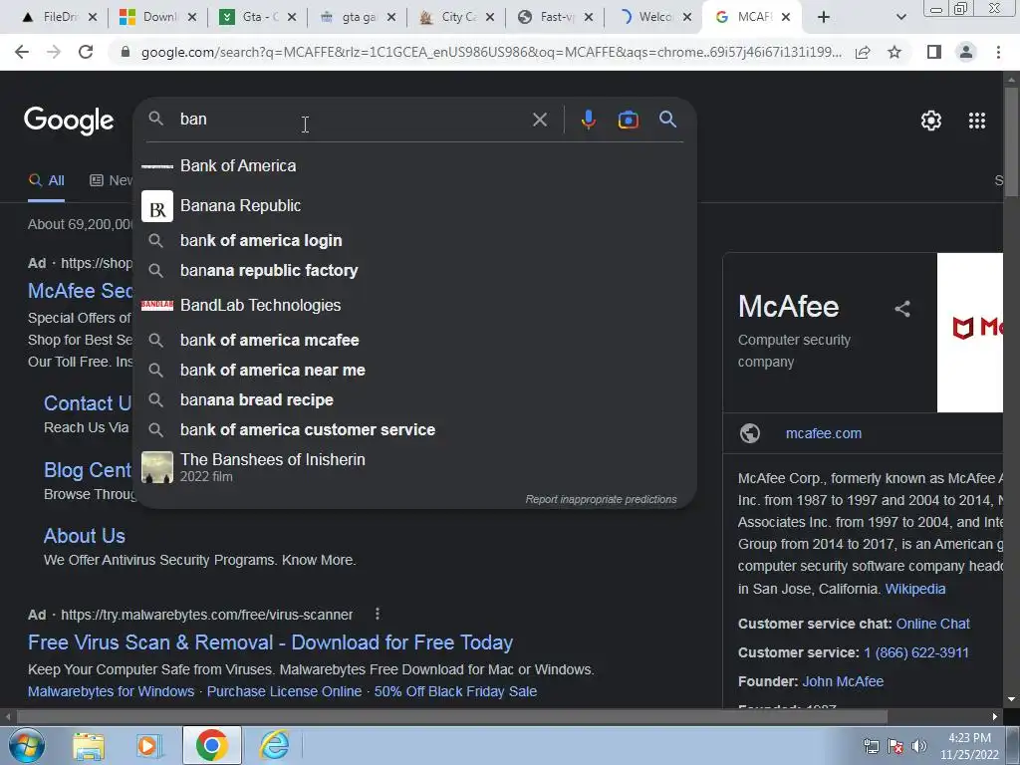The image size is (1020, 765).
Task: Switch to the City Ca tab
Action: pyautogui.click(x=456, y=17)
